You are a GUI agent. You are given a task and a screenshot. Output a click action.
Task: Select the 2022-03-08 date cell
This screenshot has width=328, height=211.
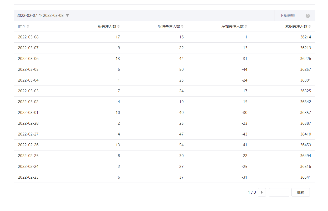28,37
